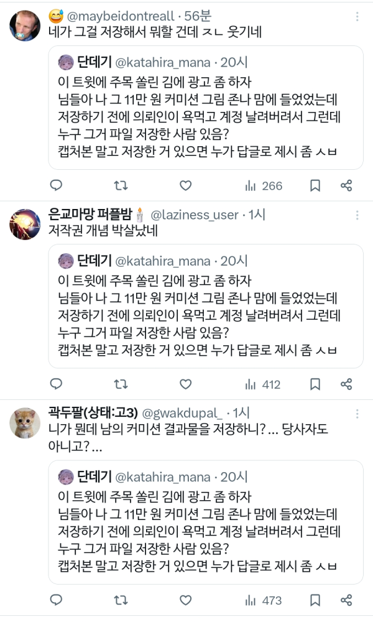Screen dimensions: 373x622
Task: Retweet the tweet with 266 views
Action: point(121,185)
